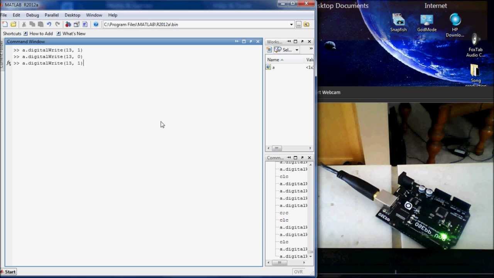Click the Cut scissors toolbar icon
The height and width of the screenshot is (278, 494).
tap(24, 24)
